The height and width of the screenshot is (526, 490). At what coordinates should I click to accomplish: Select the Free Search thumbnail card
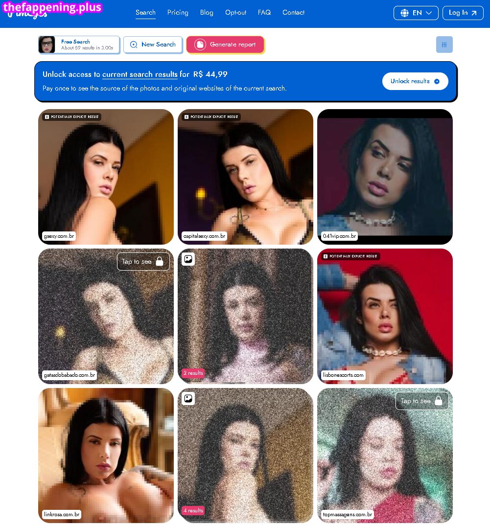click(79, 45)
